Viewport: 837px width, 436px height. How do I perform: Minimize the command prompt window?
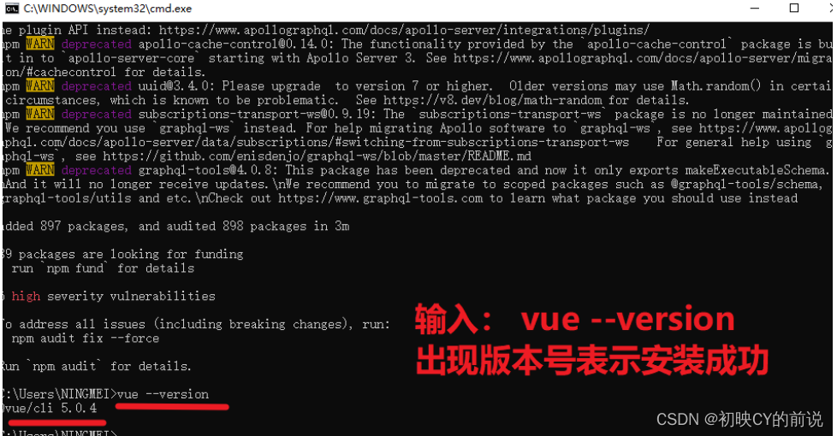point(755,8)
